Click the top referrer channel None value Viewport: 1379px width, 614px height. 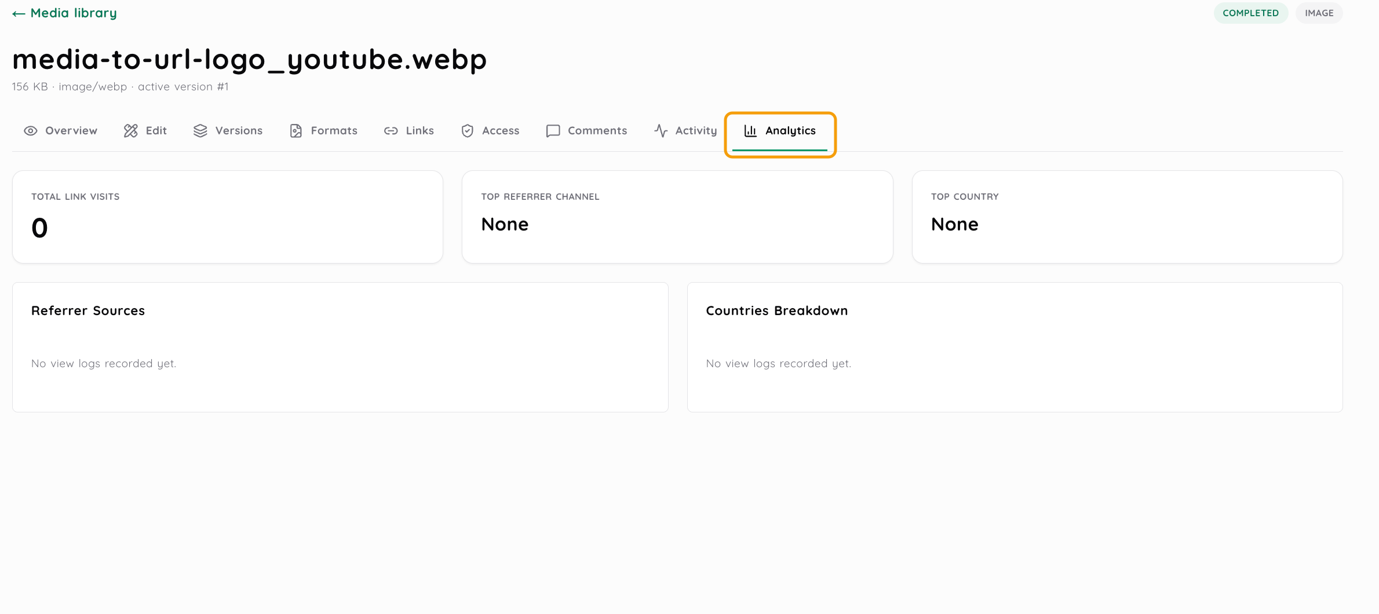[505, 224]
